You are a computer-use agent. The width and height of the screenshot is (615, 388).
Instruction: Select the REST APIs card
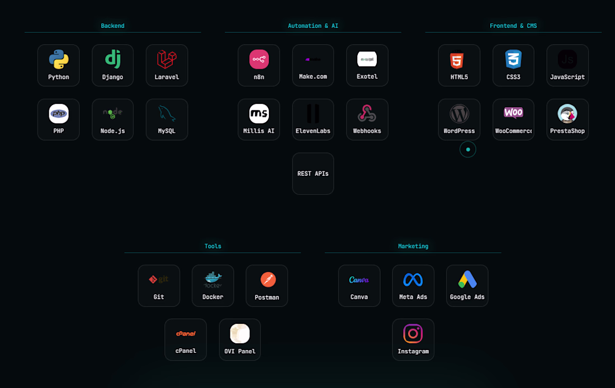313,174
